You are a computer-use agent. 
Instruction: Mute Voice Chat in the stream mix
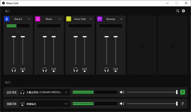(x=84, y=70)
